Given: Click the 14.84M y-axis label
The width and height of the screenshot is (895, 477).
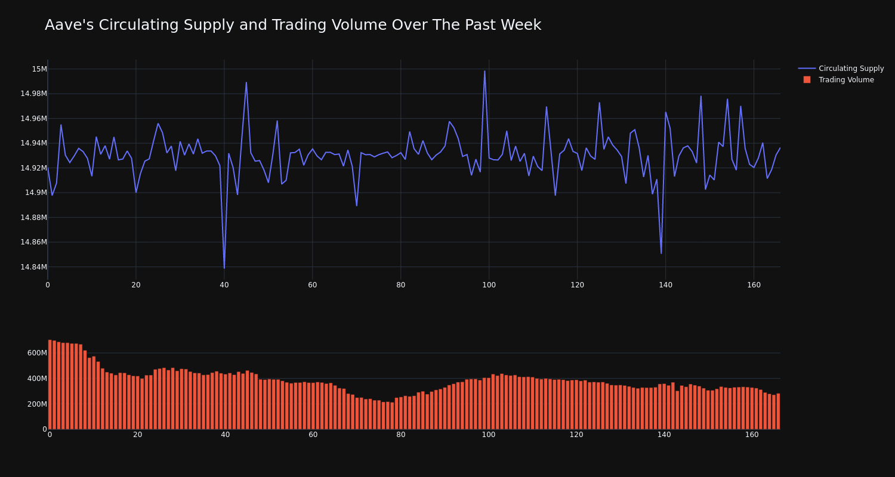Looking at the screenshot, I should [33, 267].
